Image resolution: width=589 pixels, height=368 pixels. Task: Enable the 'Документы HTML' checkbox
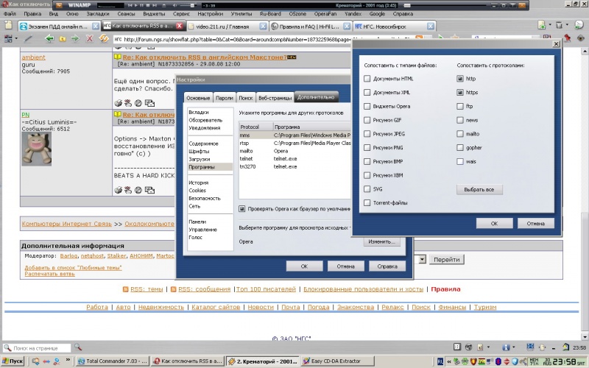pos(367,78)
